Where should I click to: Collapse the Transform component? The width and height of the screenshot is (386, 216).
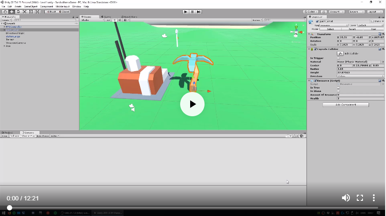coord(309,34)
